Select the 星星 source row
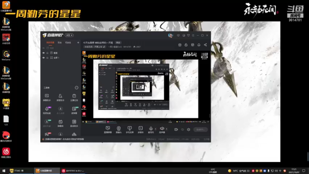 60,53
